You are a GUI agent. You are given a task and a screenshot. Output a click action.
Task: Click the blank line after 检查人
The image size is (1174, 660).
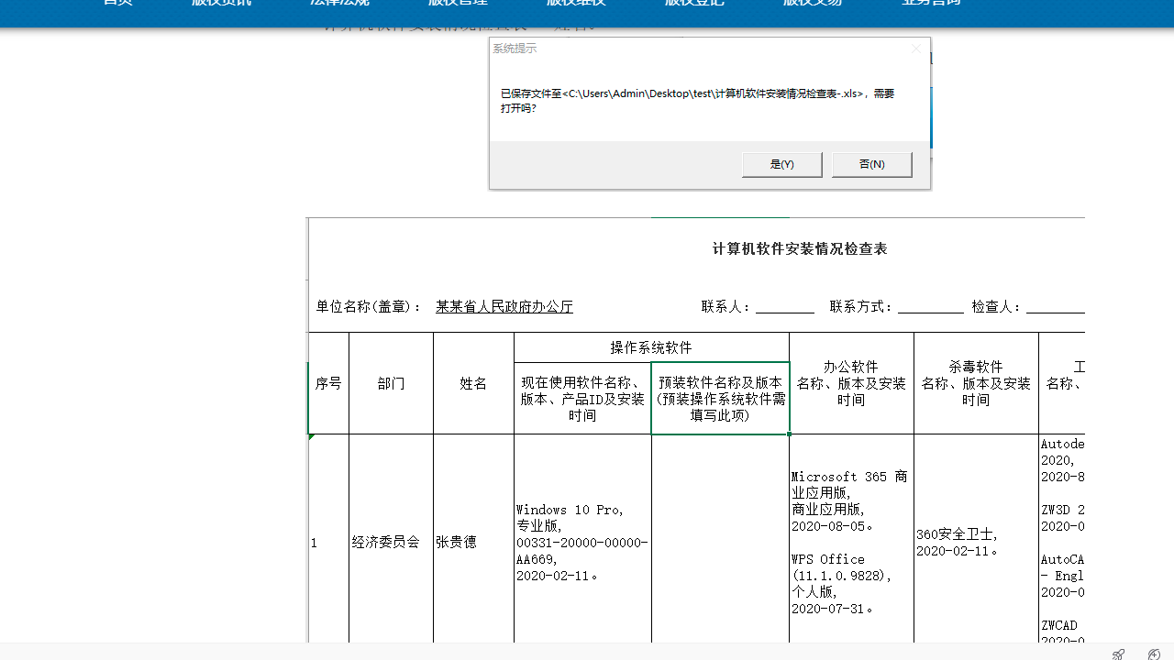1056,306
